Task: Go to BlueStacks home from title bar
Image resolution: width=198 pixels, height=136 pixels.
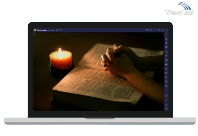Action: pyautogui.click(x=58, y=30)
